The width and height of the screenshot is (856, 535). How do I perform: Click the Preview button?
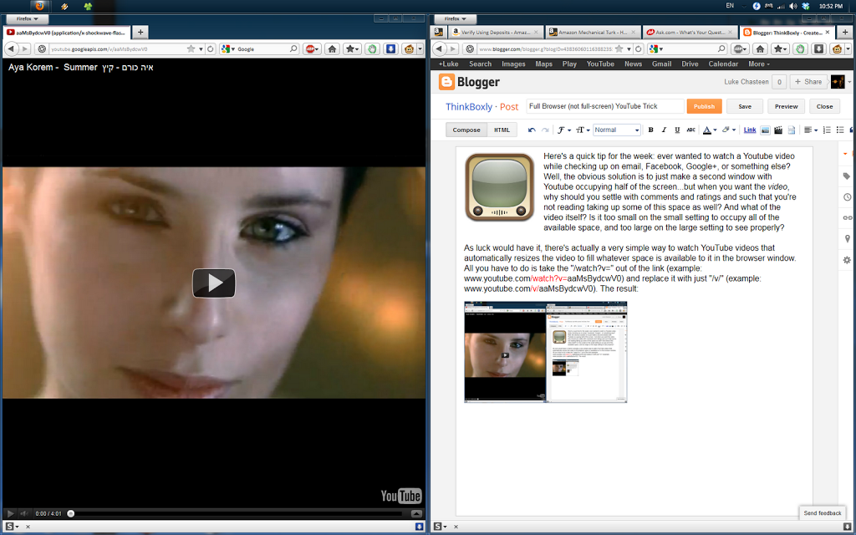786,106
